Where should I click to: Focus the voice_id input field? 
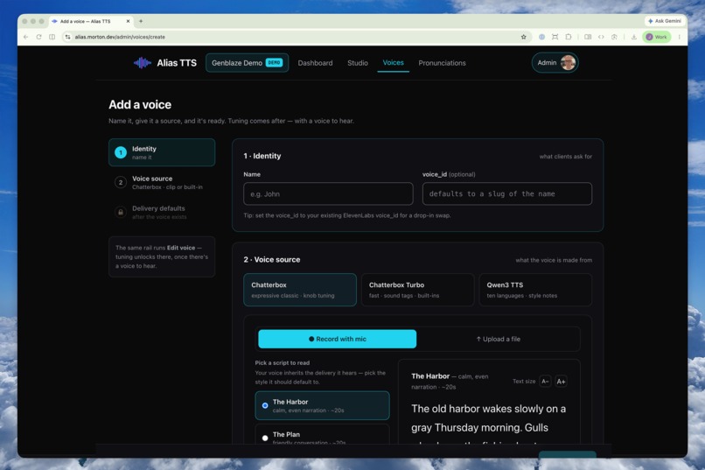click(x=506, y=193)
